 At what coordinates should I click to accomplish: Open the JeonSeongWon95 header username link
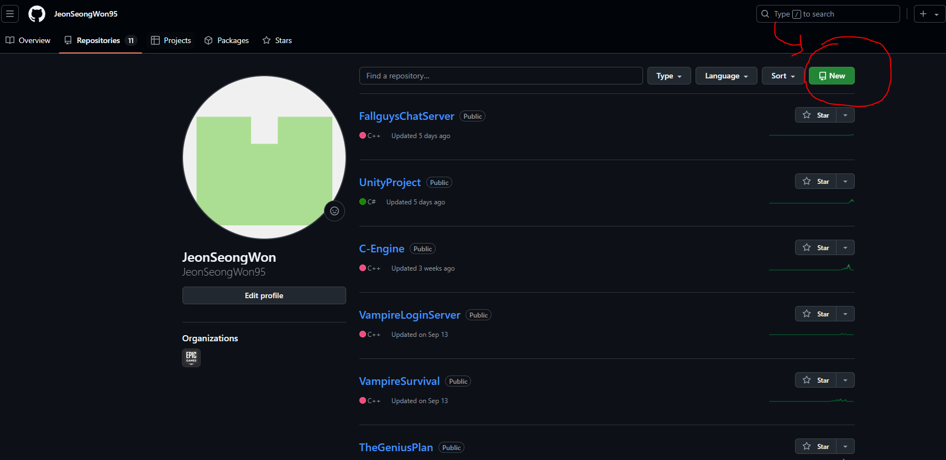point(86,14)
